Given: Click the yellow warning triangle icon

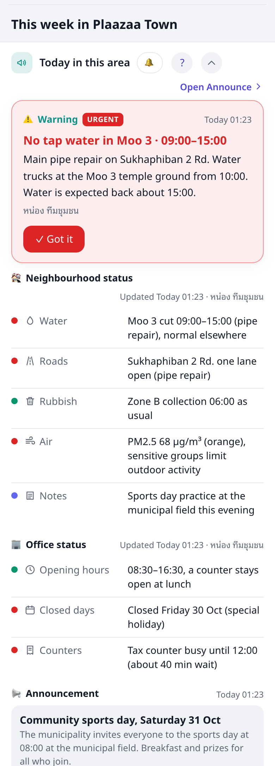Looking at the screenshot, I should pos(28,120).
